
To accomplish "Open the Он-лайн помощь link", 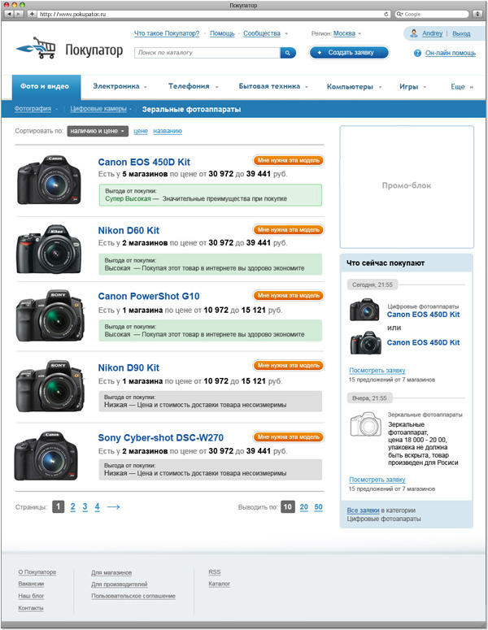I will [x=451, y=53].
